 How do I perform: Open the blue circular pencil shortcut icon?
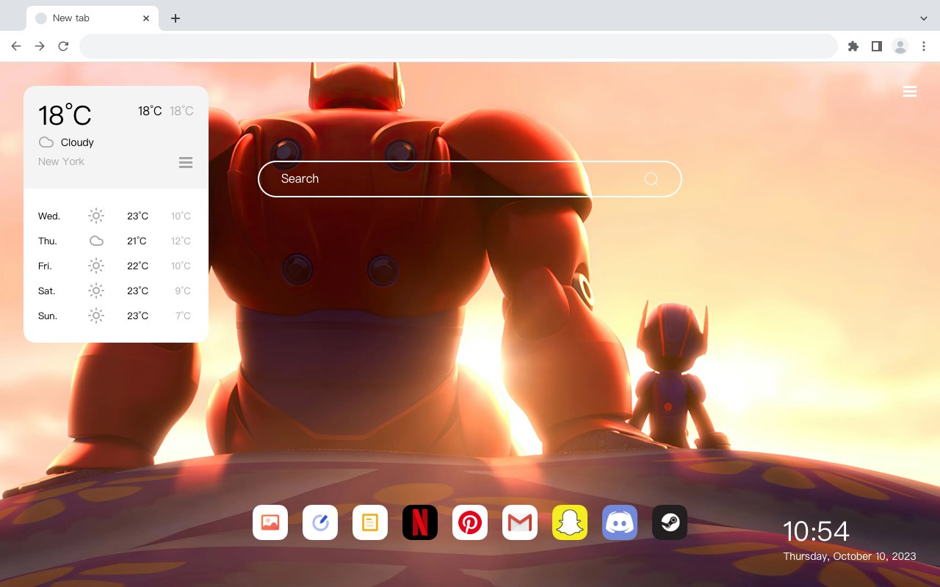pos(320,522)
